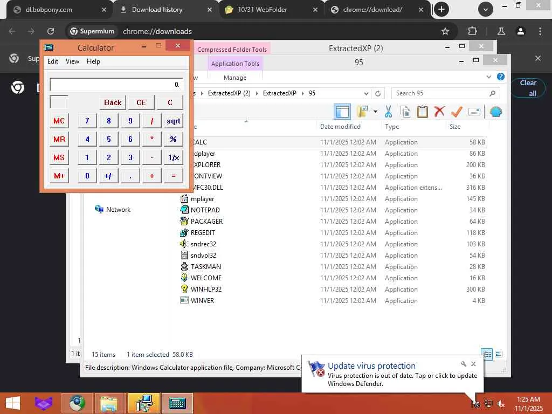The image size is (552, 414).
Task: Bookmark this page with the star icon
Action: [445, 31]
